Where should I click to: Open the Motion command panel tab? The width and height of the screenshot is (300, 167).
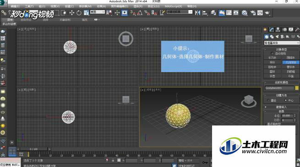pyautogui.click(x=284, y=29)
